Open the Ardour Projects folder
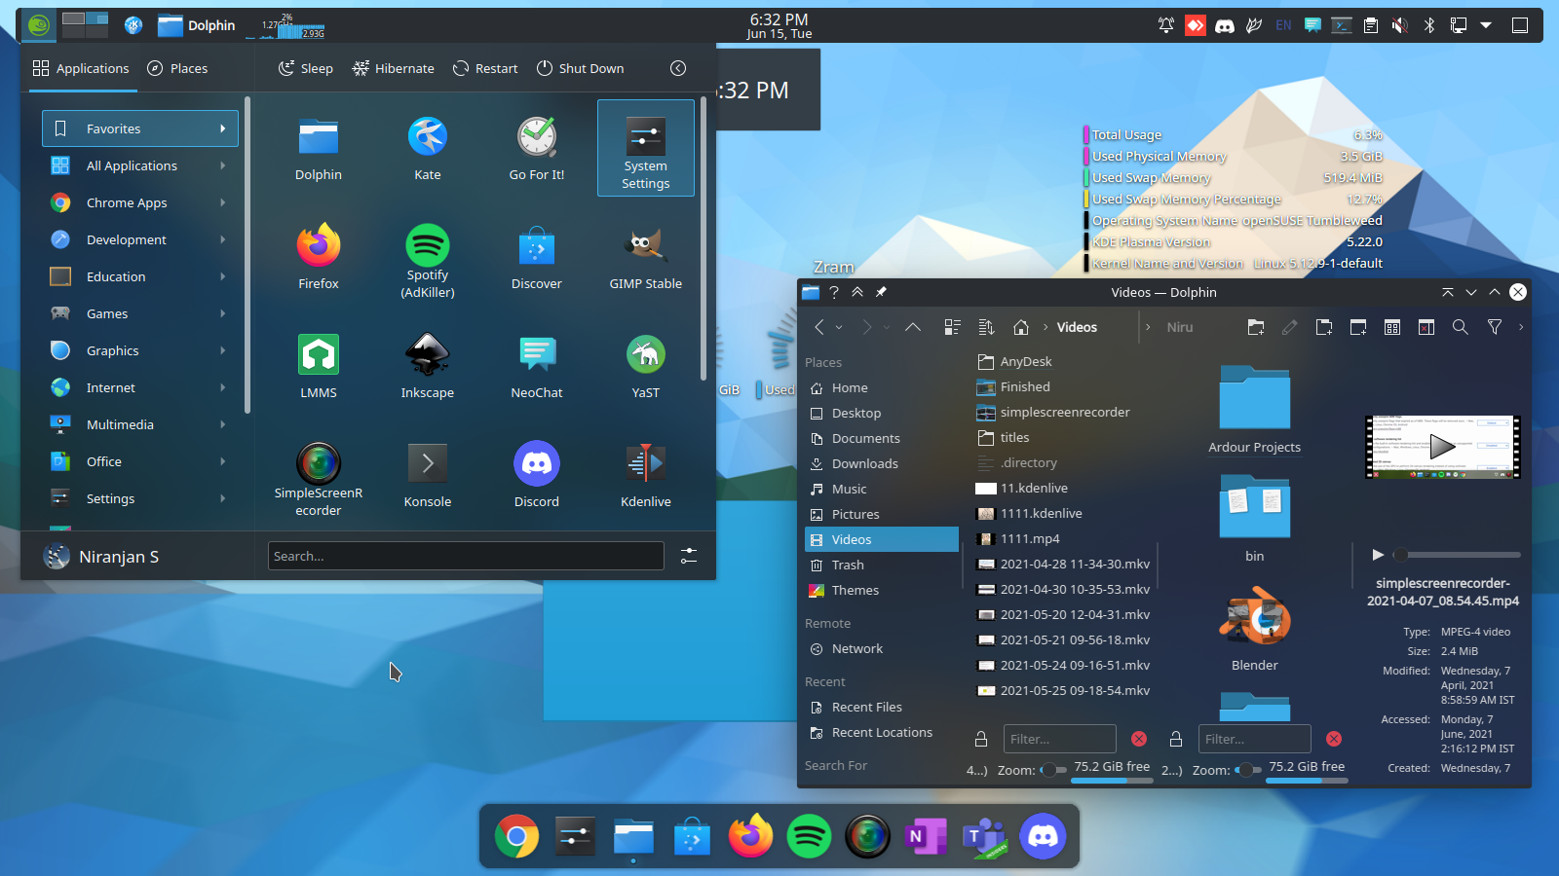Image resolution: width=1559 pixels, height=876 pixels. click(x=1254, y=410)
